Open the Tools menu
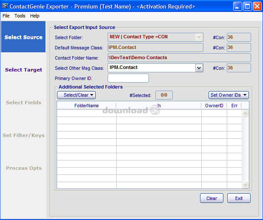 click(20, 16)
